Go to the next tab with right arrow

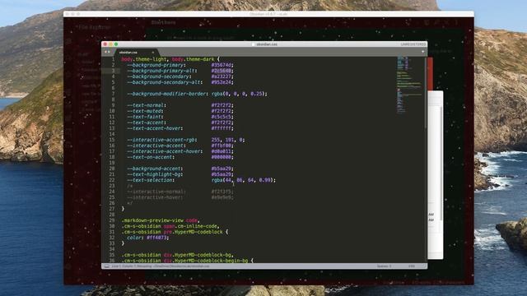pos(109,52)
